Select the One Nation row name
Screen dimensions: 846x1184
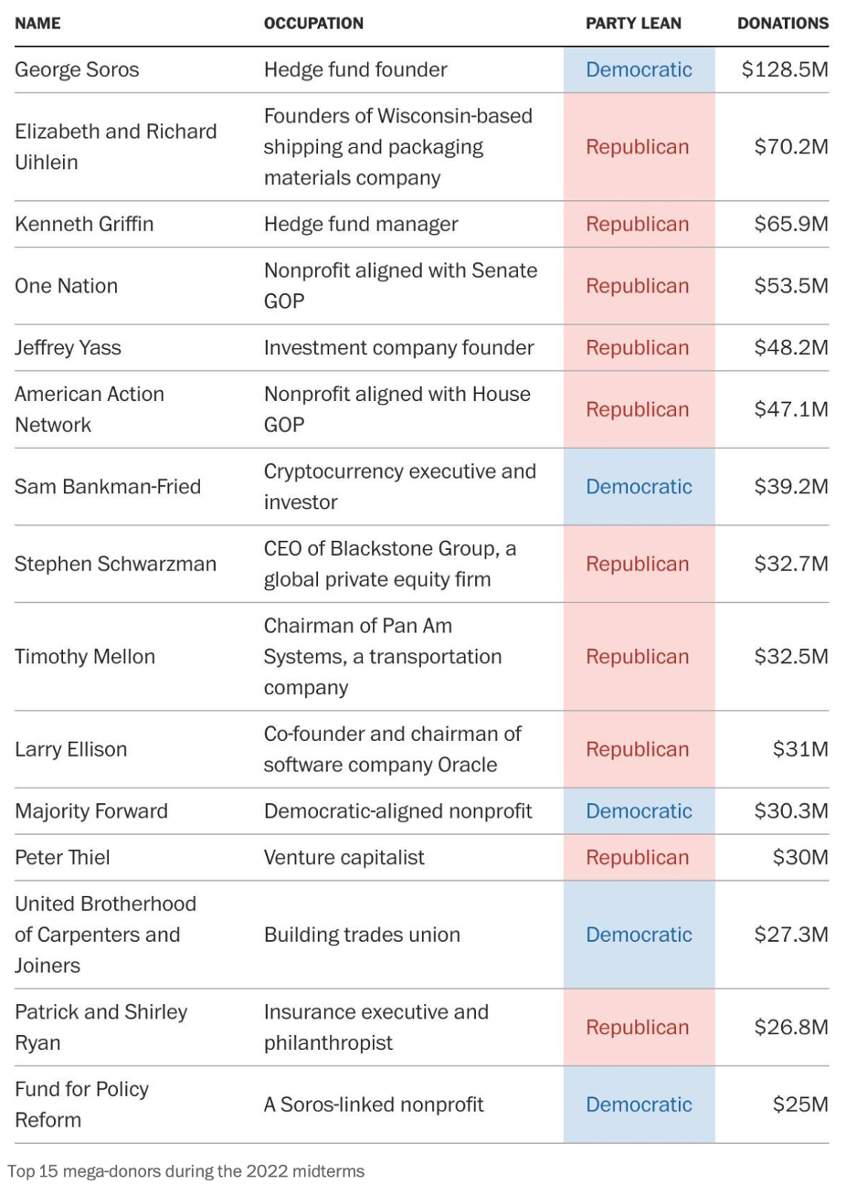(x=66, y=286)
